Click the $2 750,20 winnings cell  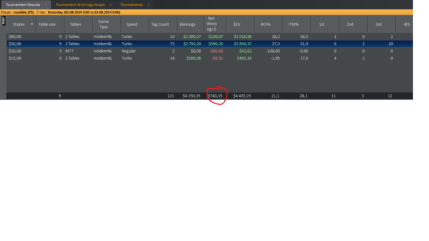[192, 43]
